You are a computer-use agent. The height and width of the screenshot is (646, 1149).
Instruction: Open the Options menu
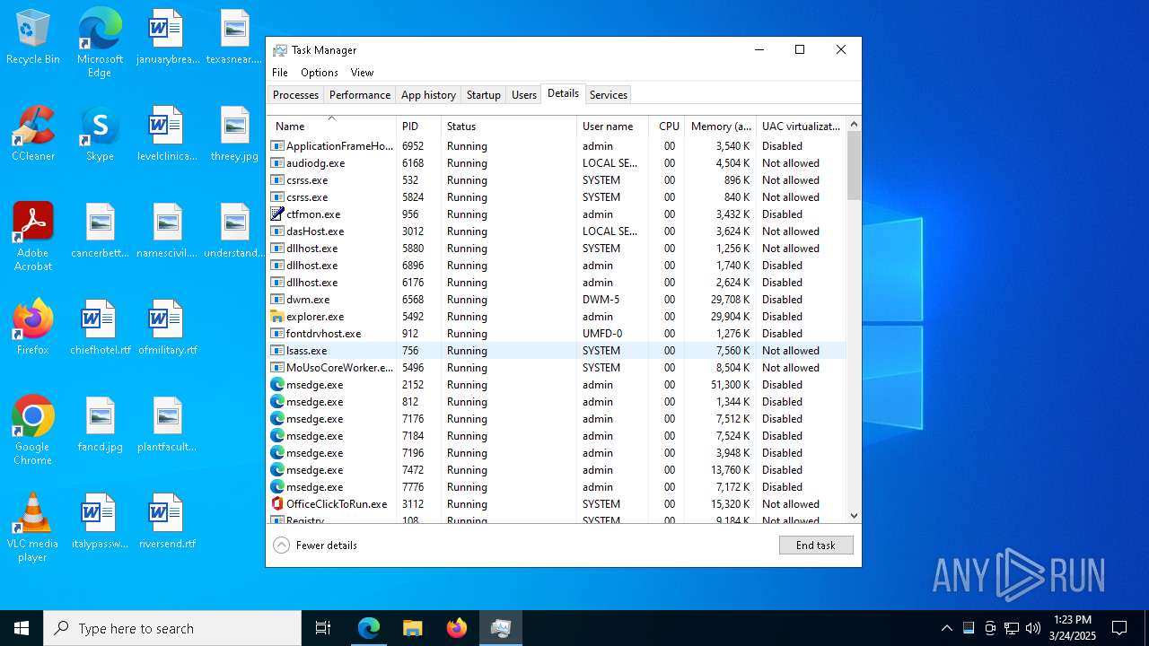320,73
